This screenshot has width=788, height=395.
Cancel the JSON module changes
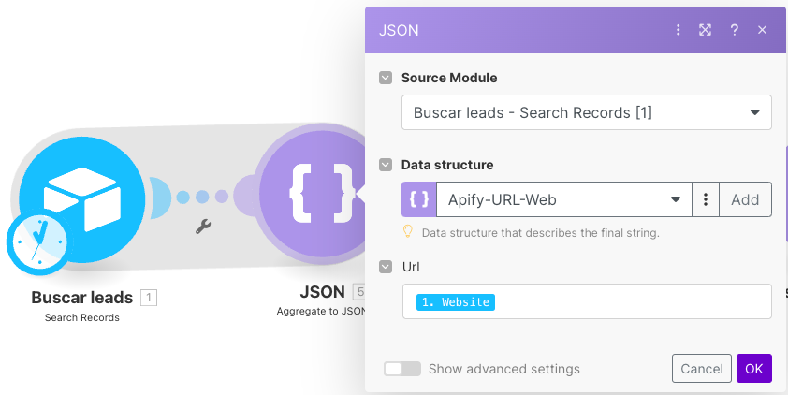pyautogui.click(x=702, y=369)
